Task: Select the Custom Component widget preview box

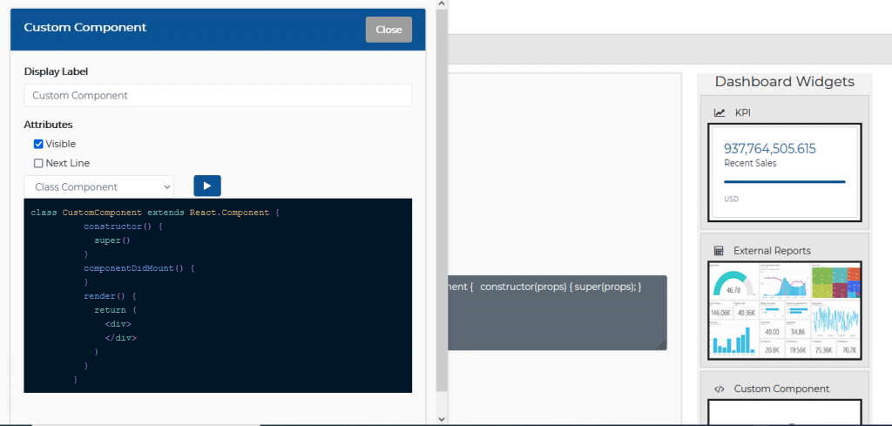Action: [x=784, y=412]
